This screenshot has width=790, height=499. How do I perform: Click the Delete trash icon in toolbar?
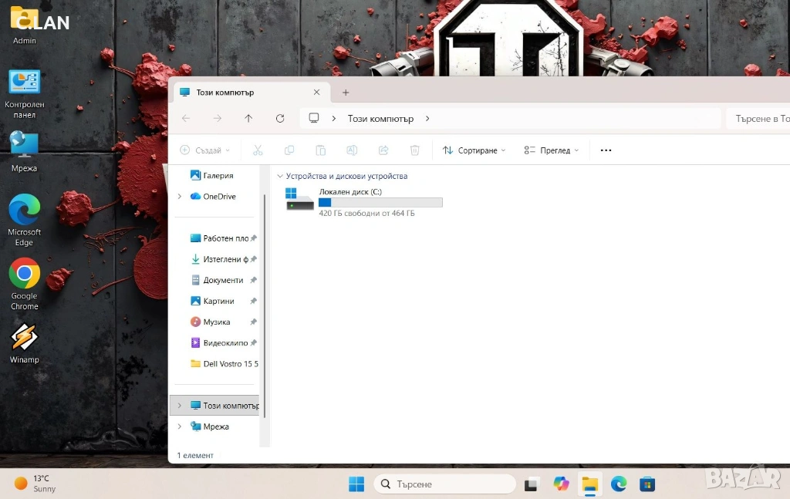point(414,150)
